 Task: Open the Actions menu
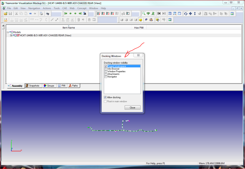47,8
